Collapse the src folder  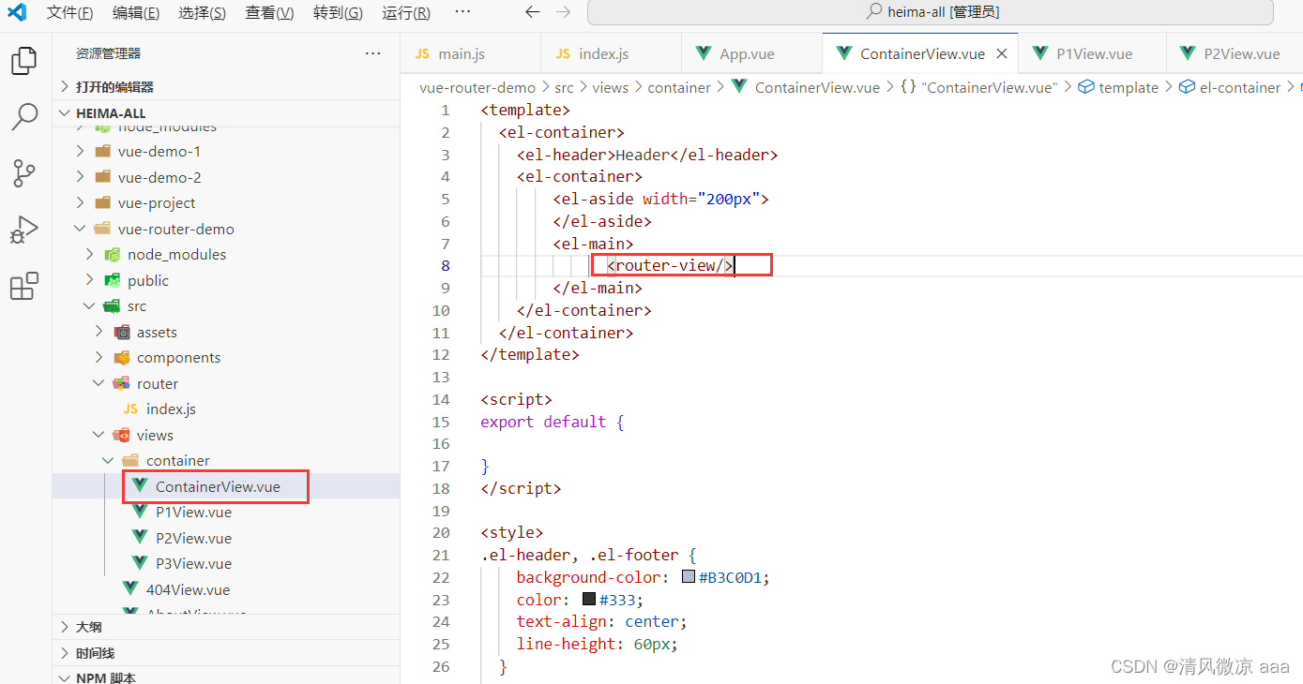coord(90,305)
